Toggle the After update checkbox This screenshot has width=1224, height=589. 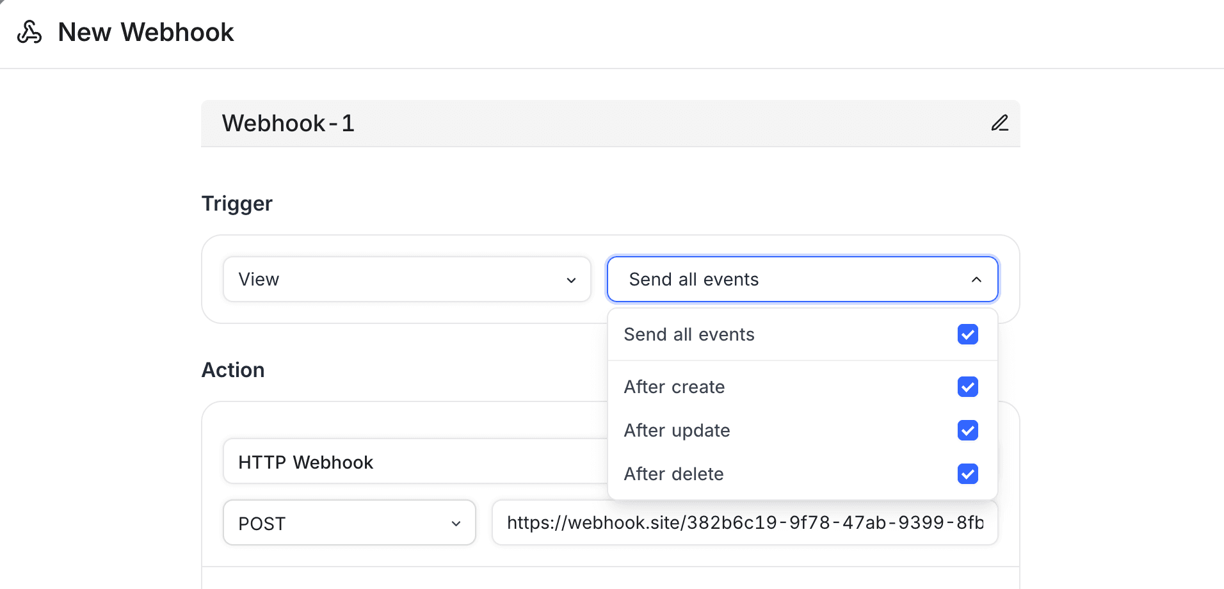click(x=967, y=430)
